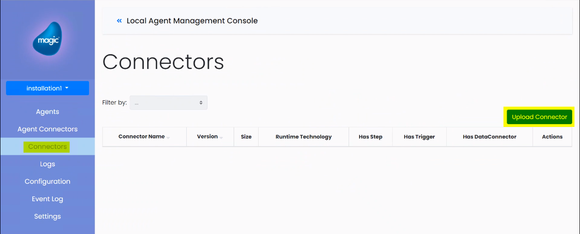Click the Has Trigger column header
Screen dimensions: 580x234
point(420,137)
